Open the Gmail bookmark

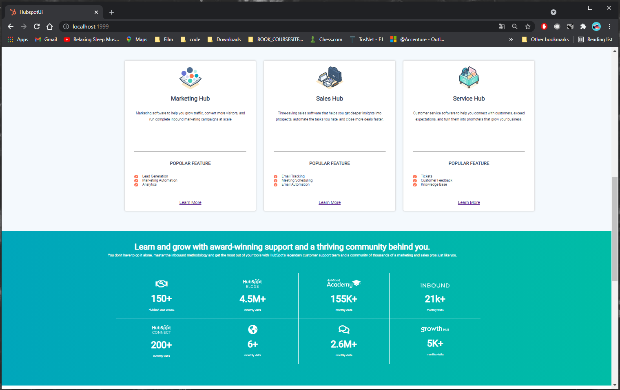tap(46, 39)
